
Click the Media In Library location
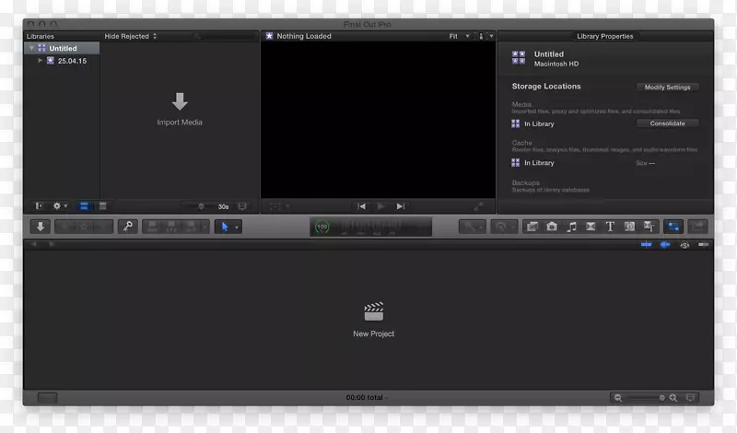pyautogui.click(x=533, y=123)
